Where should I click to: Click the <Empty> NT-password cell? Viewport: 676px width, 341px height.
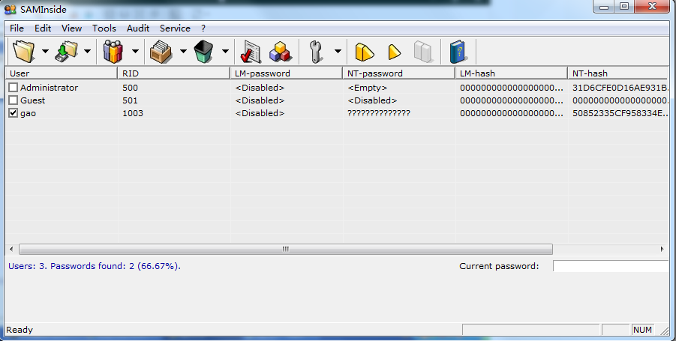pyautogui.click(x=368, y=88)
